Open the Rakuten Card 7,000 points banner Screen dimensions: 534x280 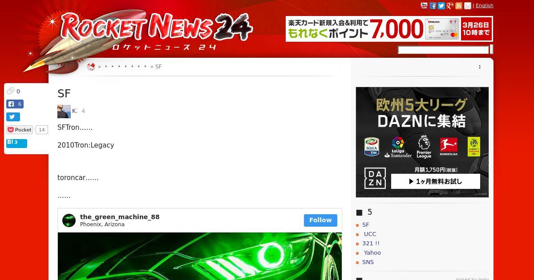pyautogui.click(x=389, y=29)
